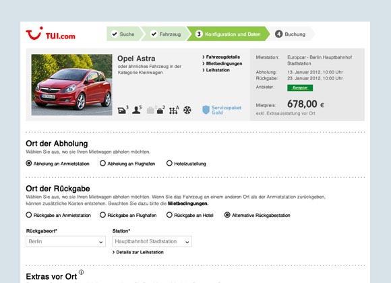
Task: Go back to the Suche step
Action: (123, 34)
